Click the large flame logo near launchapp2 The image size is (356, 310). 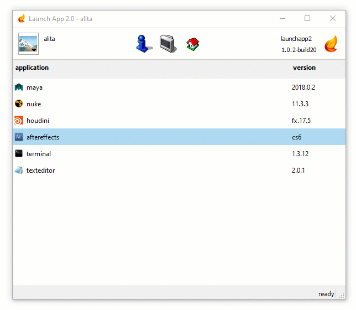tap(331, 44)
